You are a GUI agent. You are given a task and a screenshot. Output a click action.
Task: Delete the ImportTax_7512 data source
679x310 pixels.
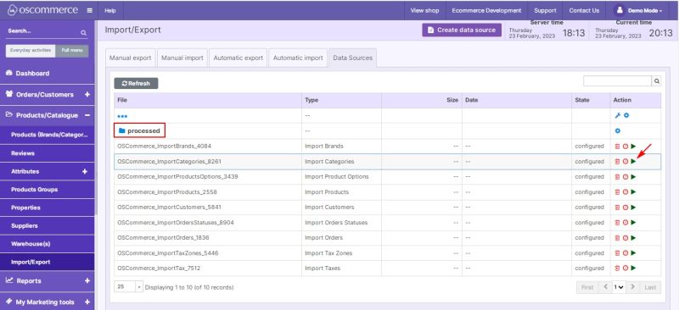(618, 268)
